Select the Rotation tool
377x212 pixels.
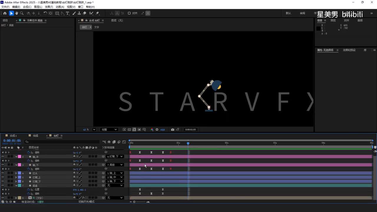coord(45,13)
